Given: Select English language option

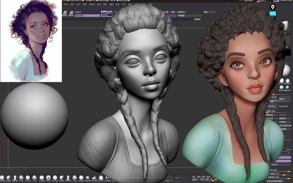Looking at the screenshot, I should point(87,12).
